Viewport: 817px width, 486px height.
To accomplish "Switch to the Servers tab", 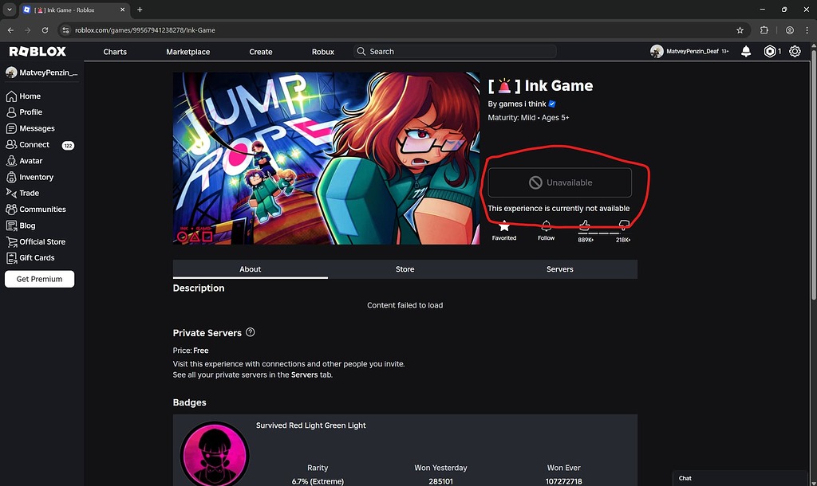I will pyautogui.click(x=559, y=269).
